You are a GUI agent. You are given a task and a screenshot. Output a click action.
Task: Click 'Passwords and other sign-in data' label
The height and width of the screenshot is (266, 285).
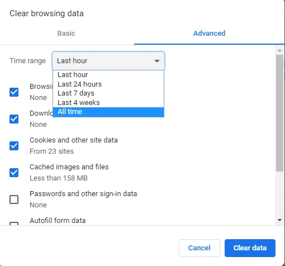pyautogui.click(x=83, y=194)
